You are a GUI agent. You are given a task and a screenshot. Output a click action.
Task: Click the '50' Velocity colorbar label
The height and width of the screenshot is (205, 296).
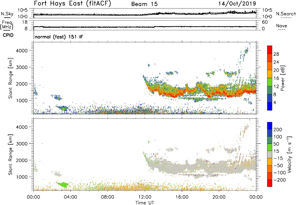tap(276, 144)
